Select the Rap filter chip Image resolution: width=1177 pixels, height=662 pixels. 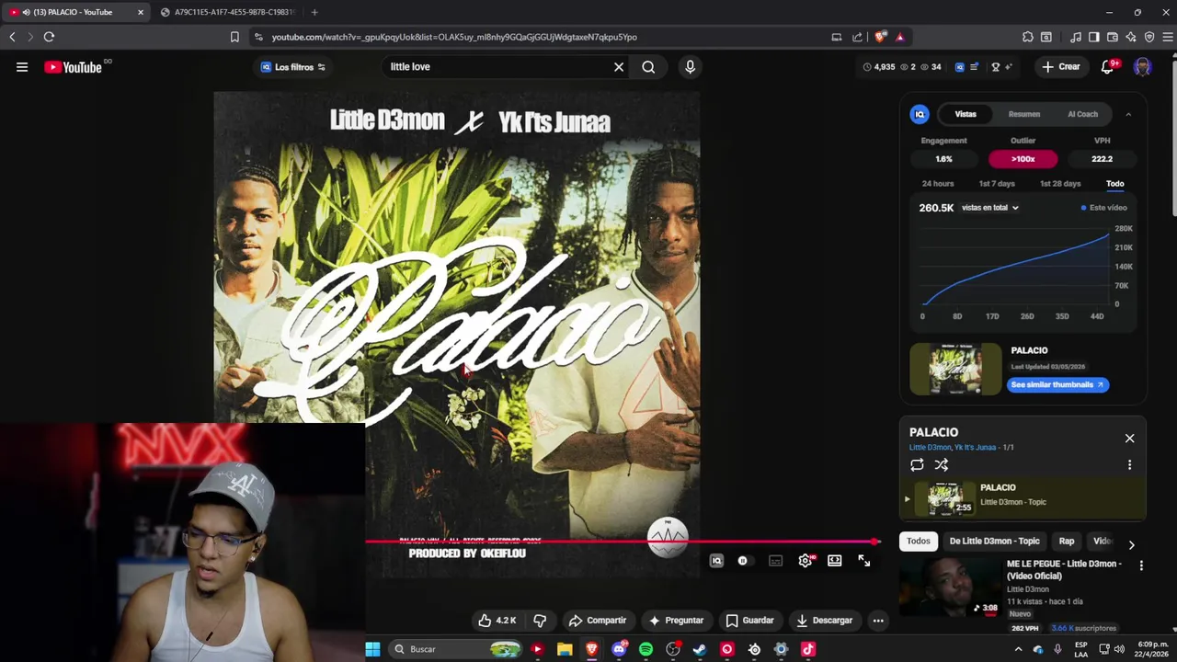point(1067,541)
